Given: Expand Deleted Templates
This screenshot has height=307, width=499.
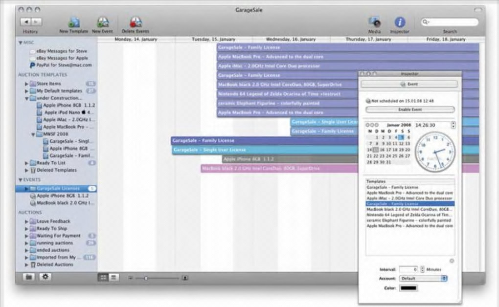Looking at the screenshot, I should 27,171.
